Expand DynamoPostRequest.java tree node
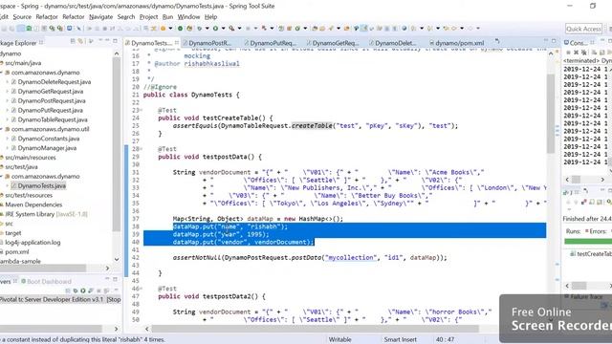 (x=7, y=100)
